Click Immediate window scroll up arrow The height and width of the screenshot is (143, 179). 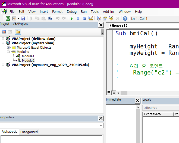pyautogui.click(x=138, y=107)
